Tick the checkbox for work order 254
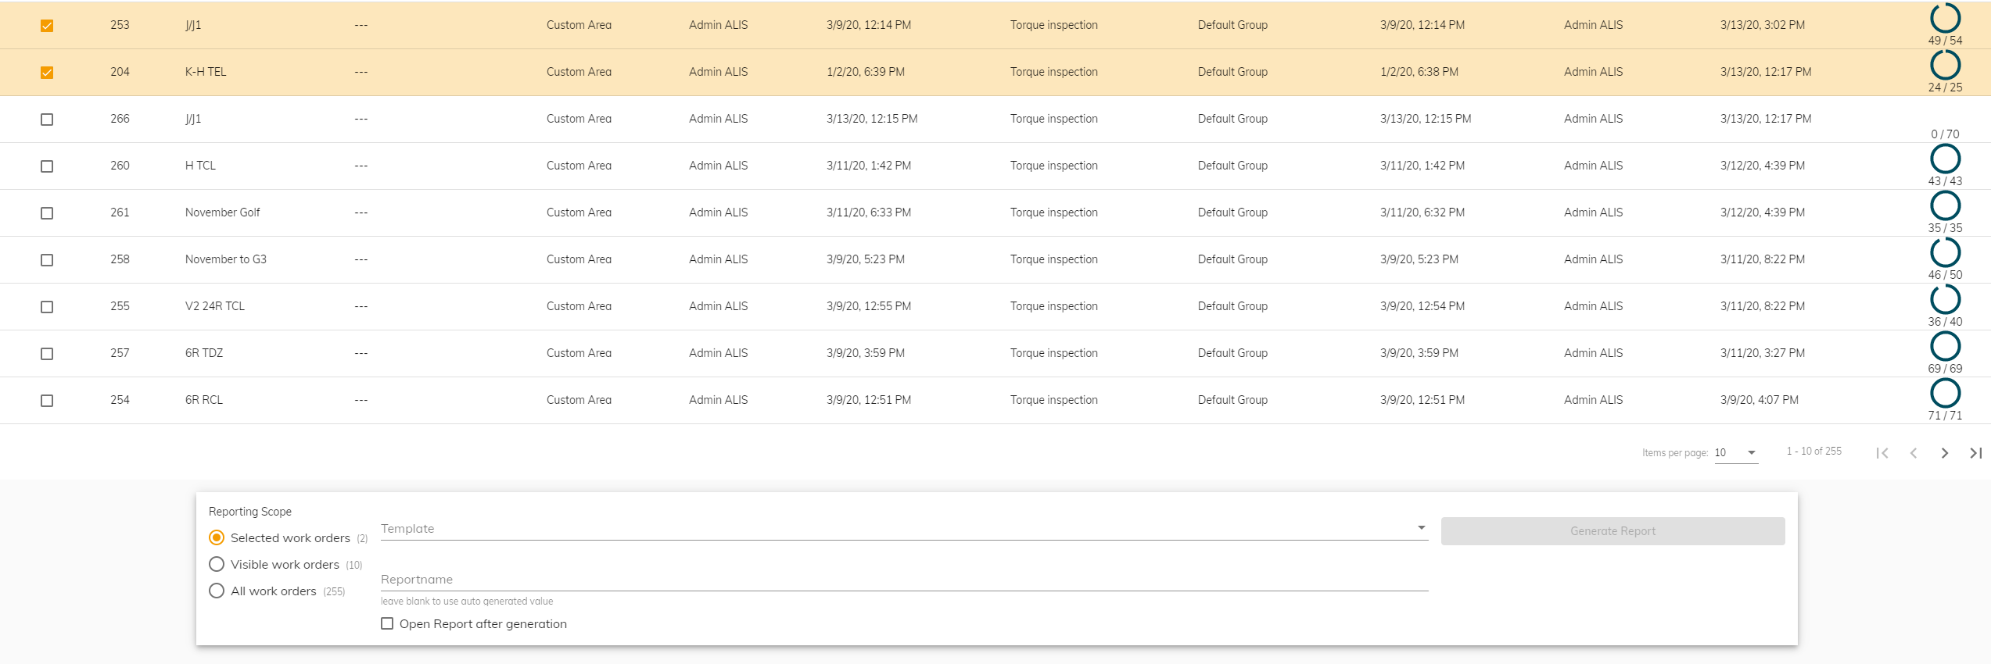This screenshot has width=1991, height=664. (47, 401)
